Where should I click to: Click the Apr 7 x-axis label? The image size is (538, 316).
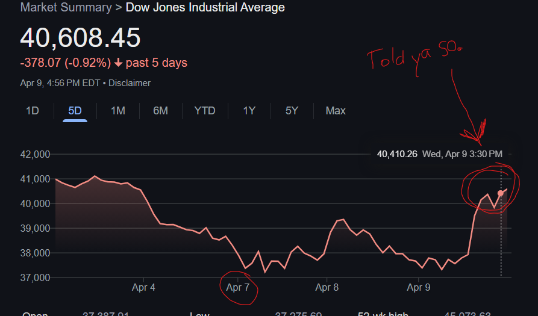(x=238, y=287)
